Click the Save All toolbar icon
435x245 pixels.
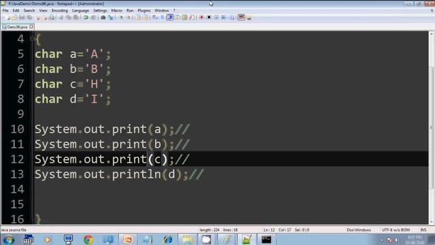coord(29,18)
